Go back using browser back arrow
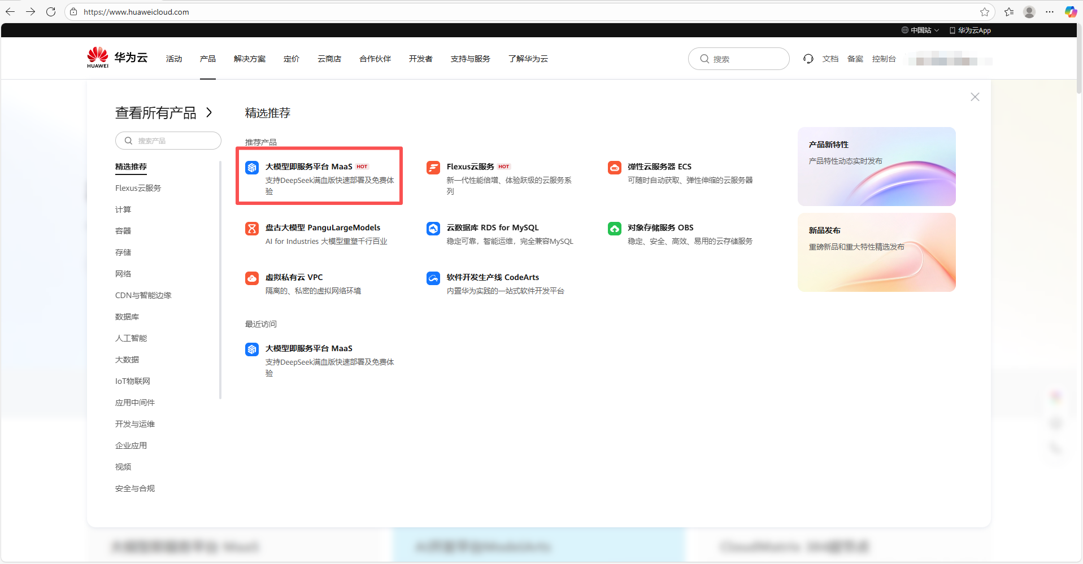The image size is (1083, 564). coord(10,12)
